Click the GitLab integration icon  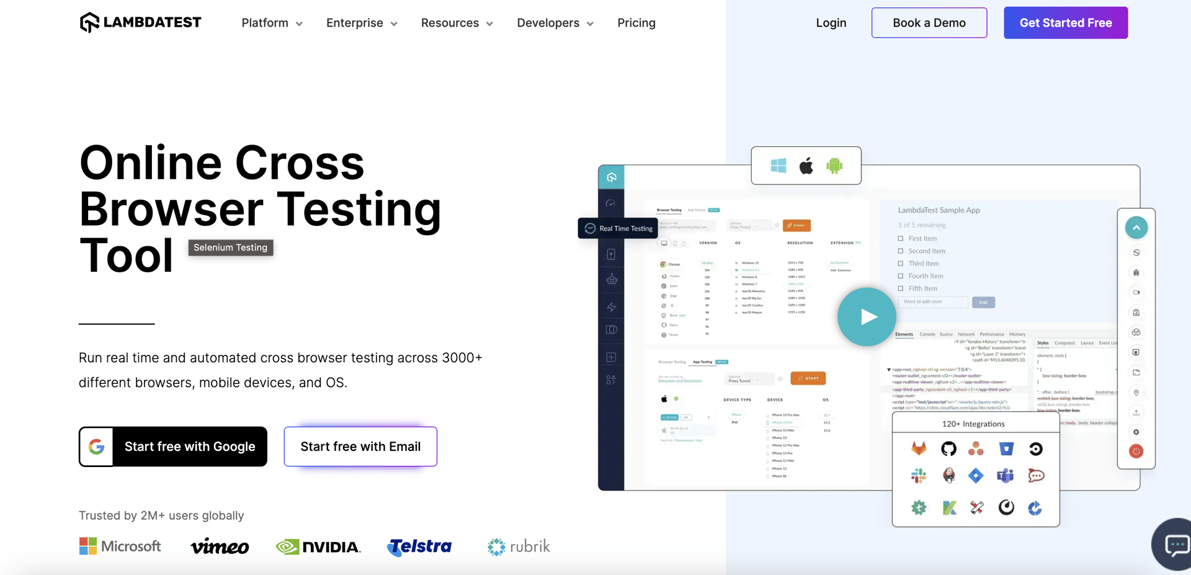point(918,448)
